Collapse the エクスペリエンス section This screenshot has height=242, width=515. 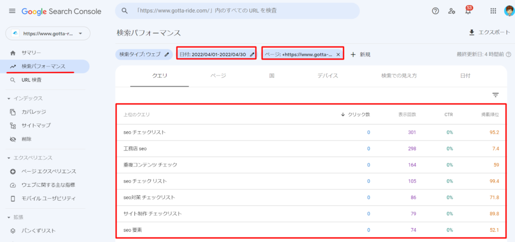(9, 158)
